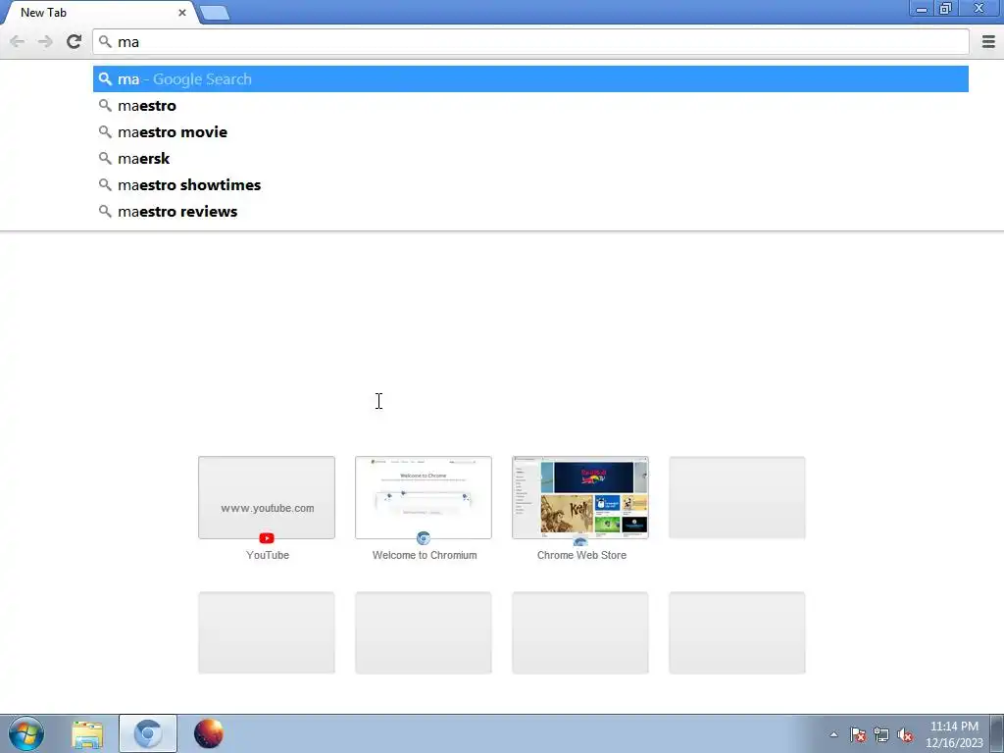
Task: Click the red YouTube favicon
Action: click(x=267, y=538)
